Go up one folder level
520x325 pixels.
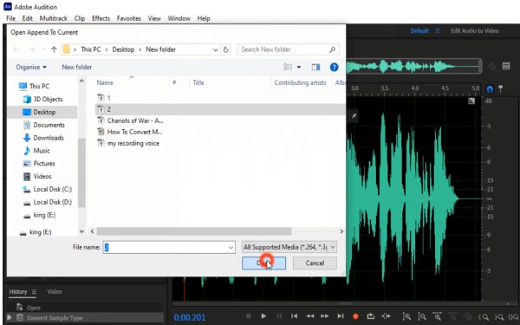coord(54,49)
